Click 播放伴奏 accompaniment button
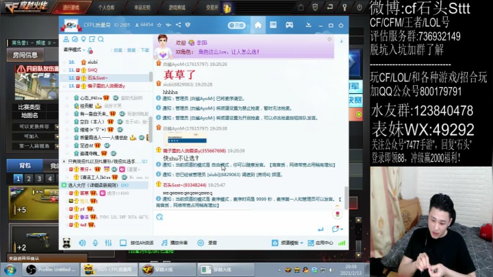 click(x=175, y=243)
